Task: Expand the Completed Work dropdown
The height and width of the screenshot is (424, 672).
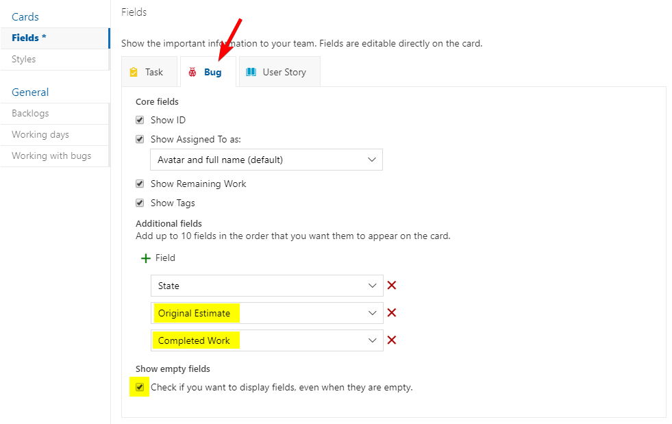Action: [x=373, y=340]
